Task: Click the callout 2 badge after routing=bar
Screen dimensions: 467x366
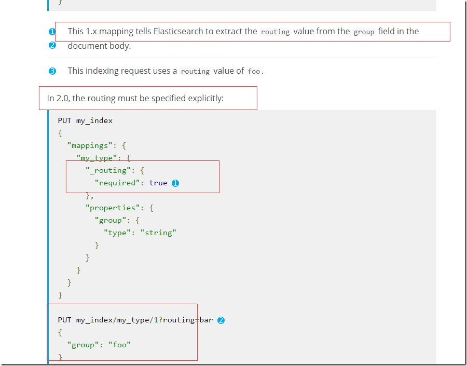Action: tap(221, 320)
